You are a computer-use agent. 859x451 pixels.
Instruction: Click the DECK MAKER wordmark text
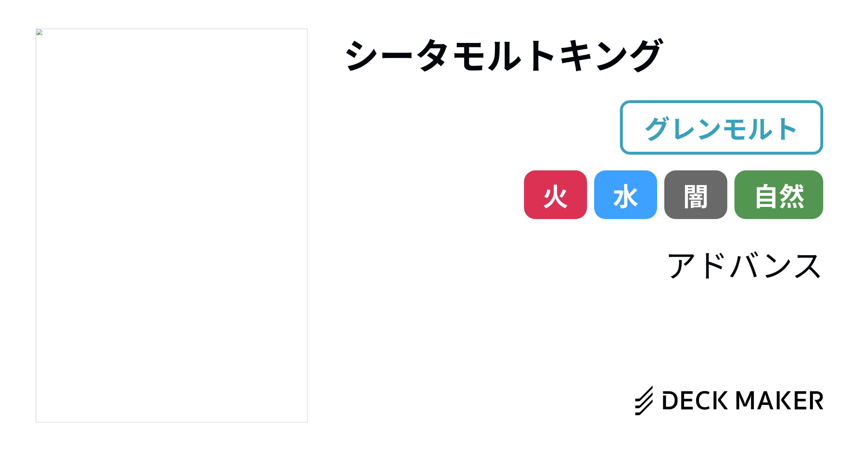point(743,401)
